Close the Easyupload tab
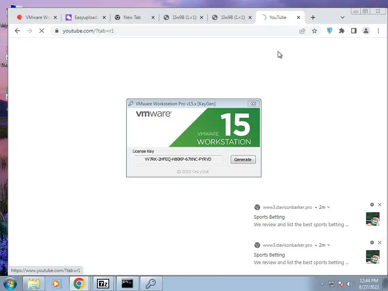This screenshot has width=388, height=291. pos(104,17)
